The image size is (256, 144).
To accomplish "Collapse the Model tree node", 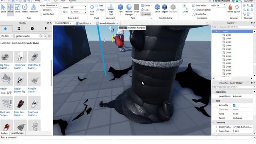I will click(216, 31).
